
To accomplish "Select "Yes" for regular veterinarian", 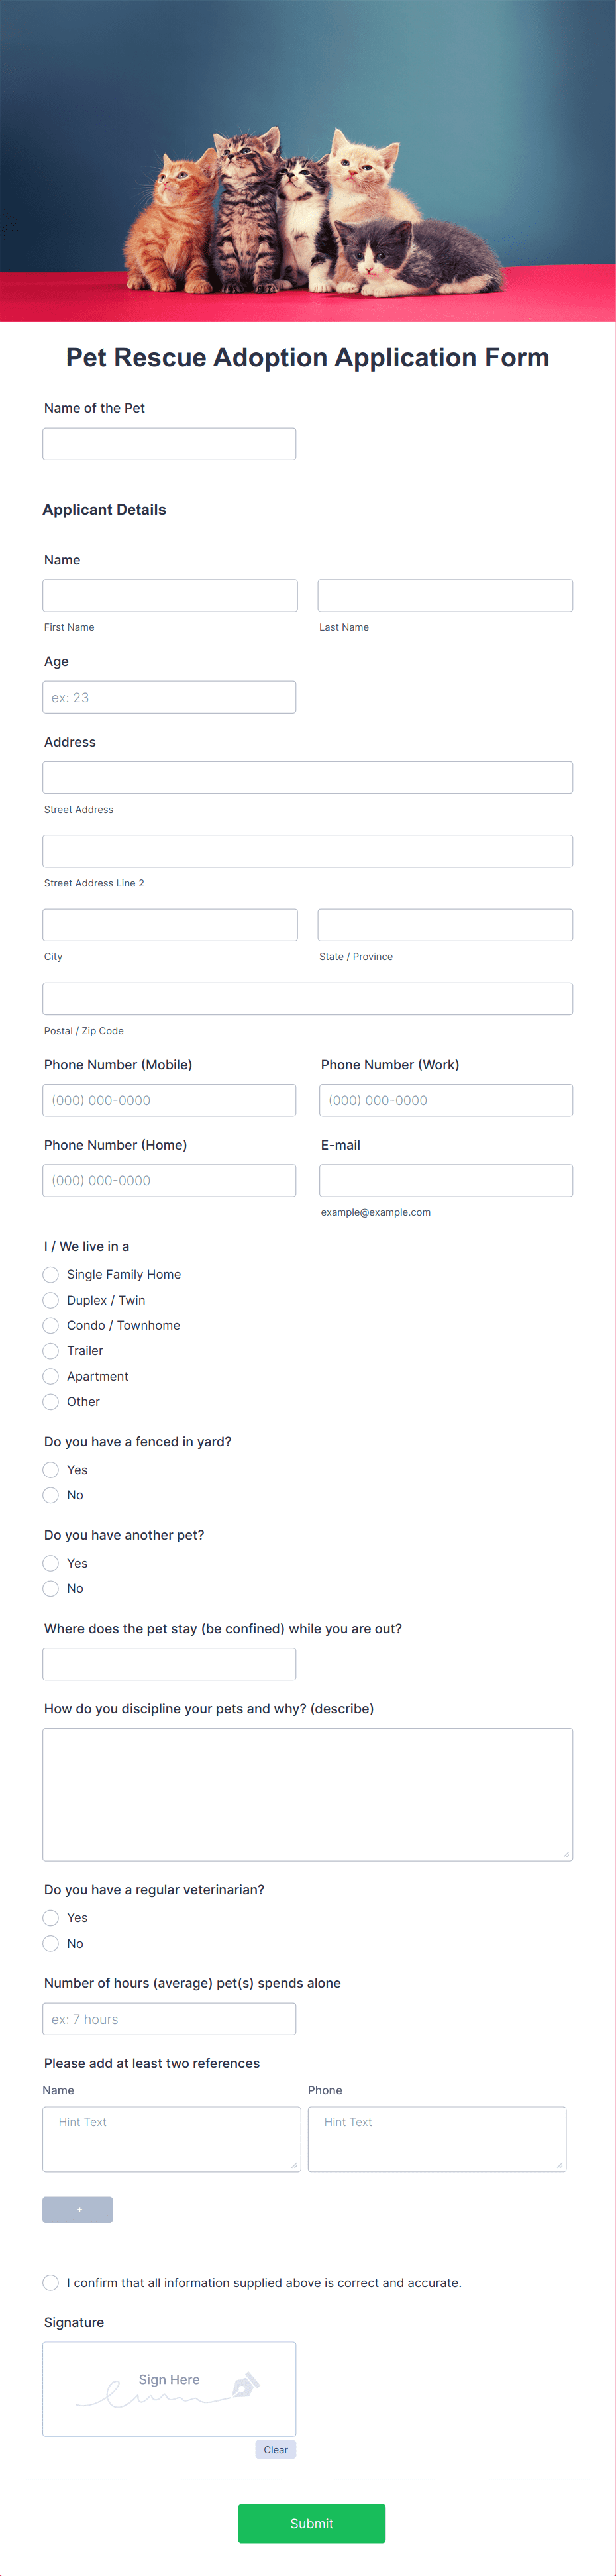I will pos(50,1917).
